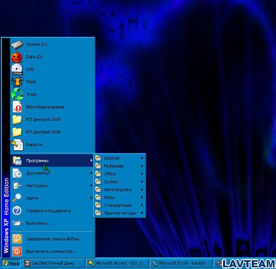Click folder icon next to Автозагрузка
This screenshot has width=276, height=269.
pos(98,189)
